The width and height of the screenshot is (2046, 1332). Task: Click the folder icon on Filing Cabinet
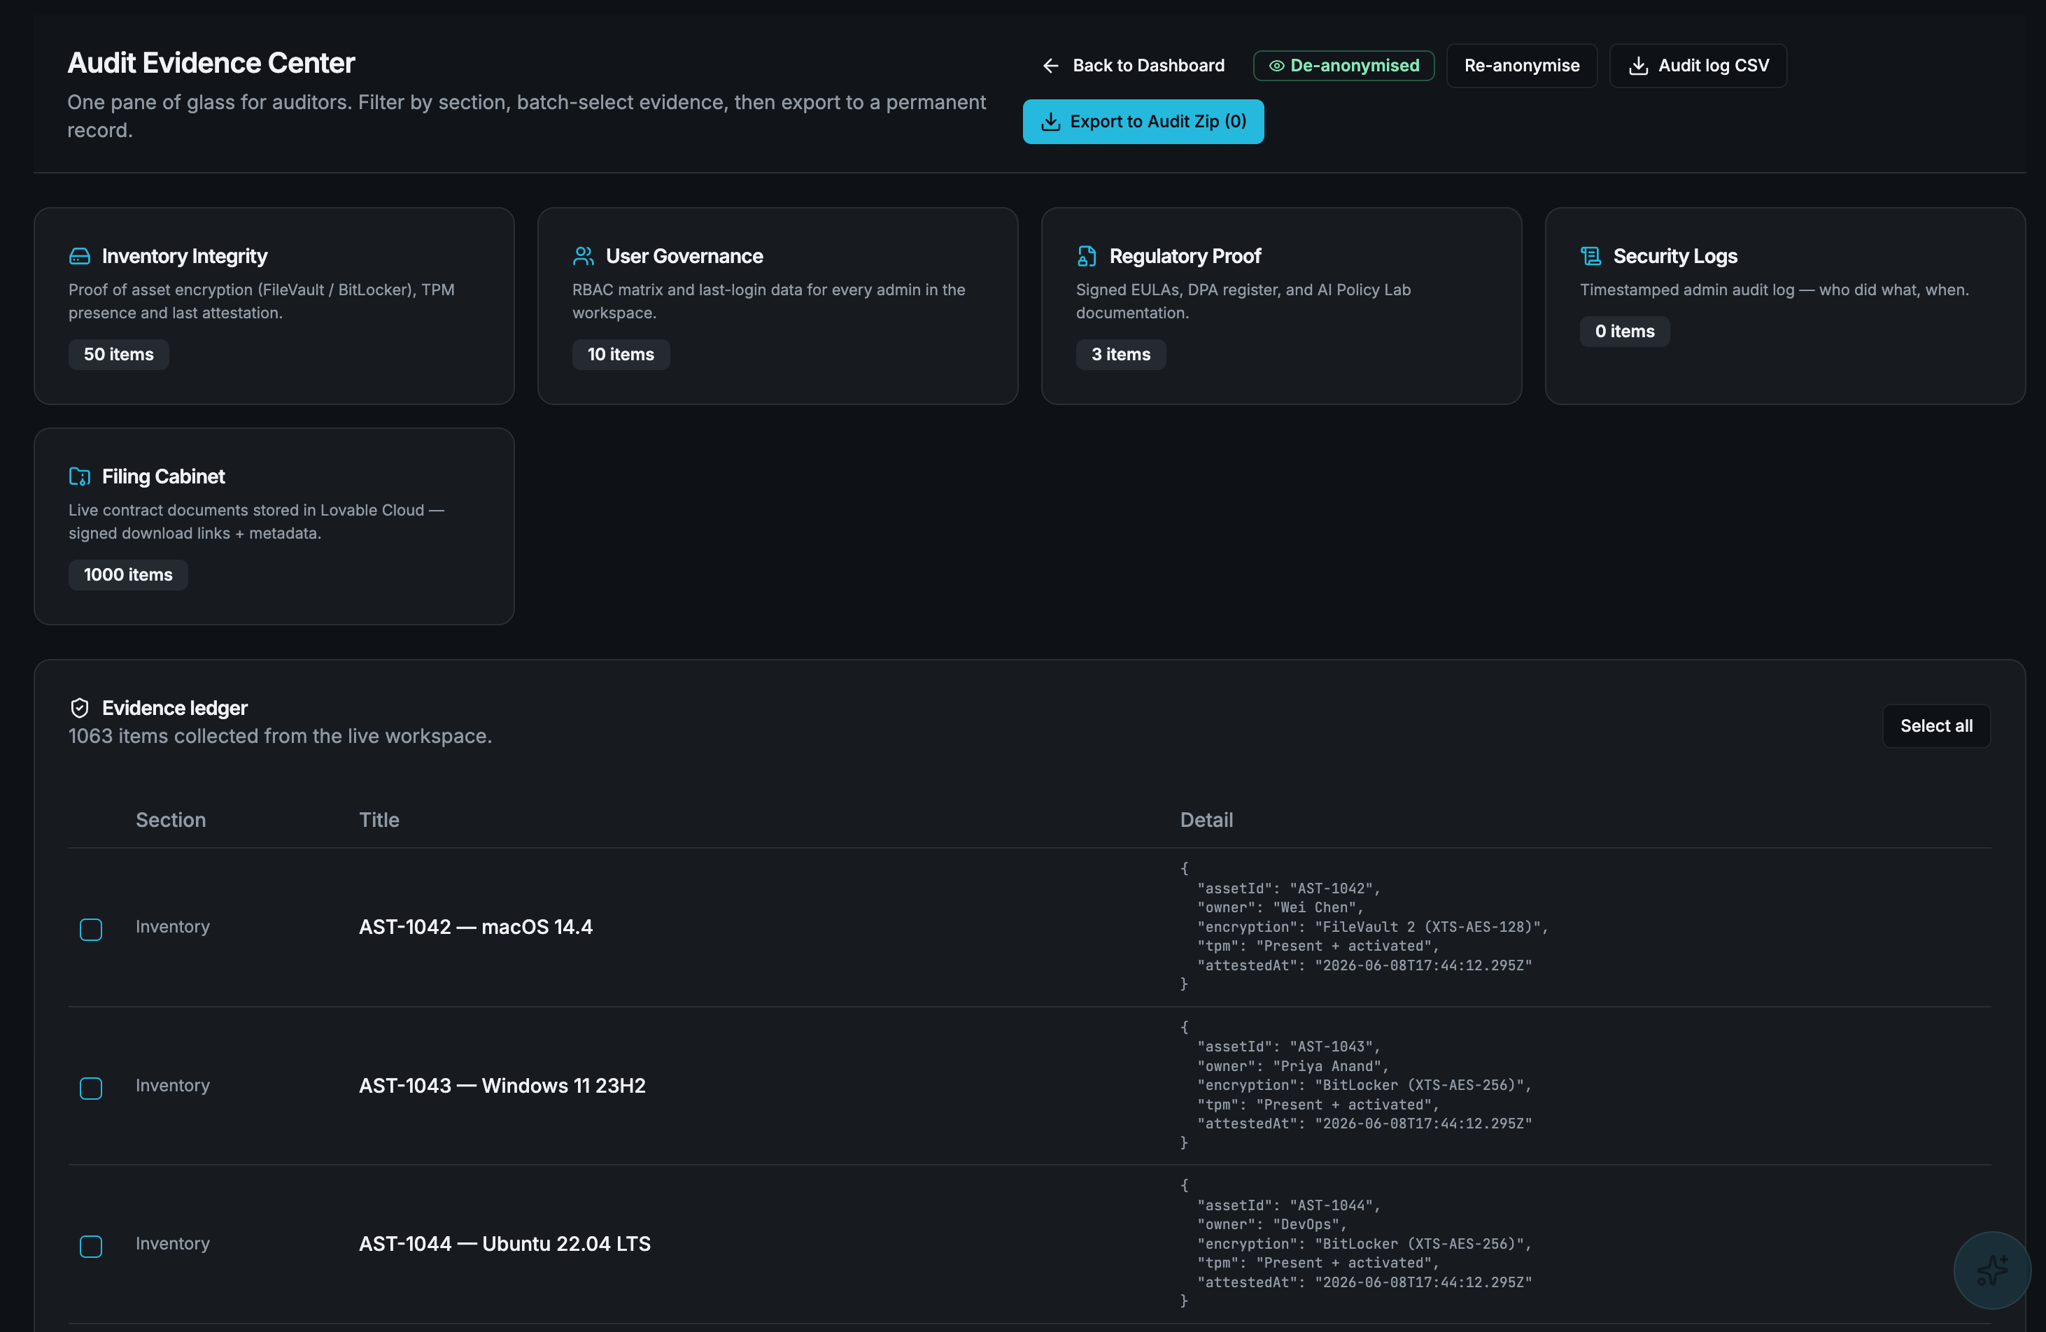[x=79, y=476]
